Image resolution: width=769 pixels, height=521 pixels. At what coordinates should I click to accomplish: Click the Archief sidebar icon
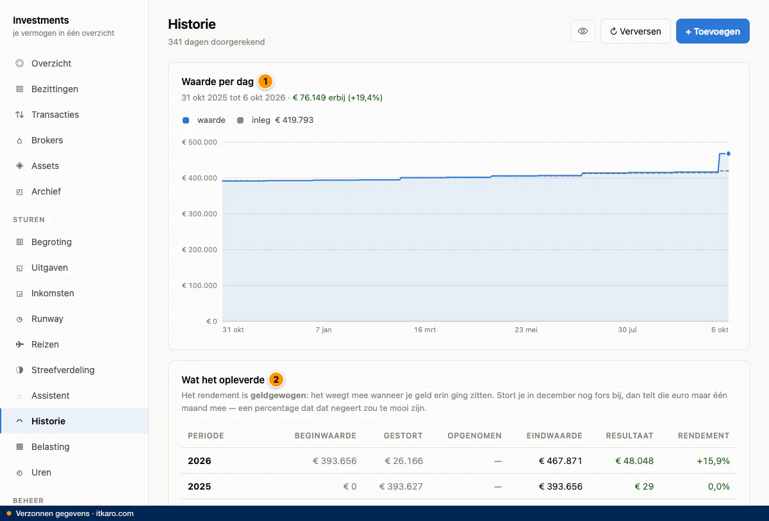click(x=19, y=191)
